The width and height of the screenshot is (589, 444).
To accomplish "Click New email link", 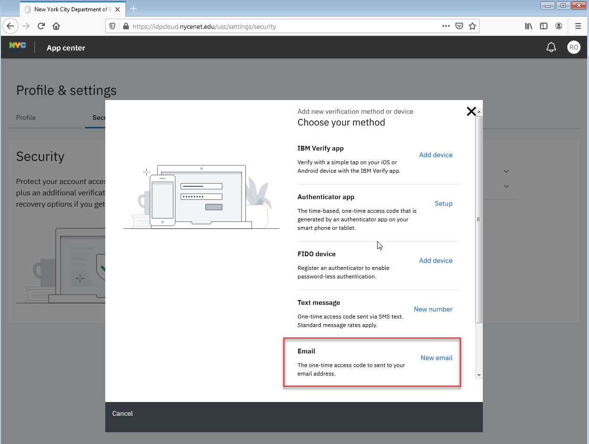I will (x=436, y=358).
